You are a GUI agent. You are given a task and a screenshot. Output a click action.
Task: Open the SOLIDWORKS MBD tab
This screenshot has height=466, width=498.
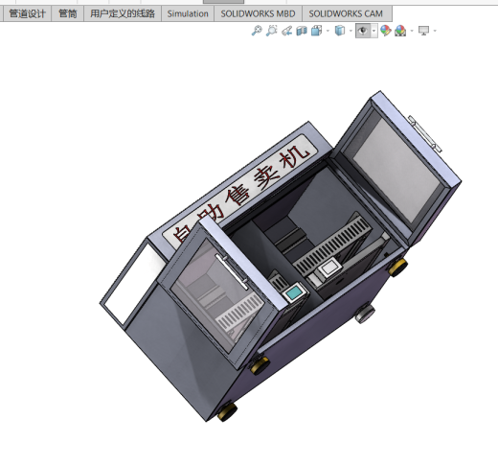pyautogui.click(x=258, y=13)
